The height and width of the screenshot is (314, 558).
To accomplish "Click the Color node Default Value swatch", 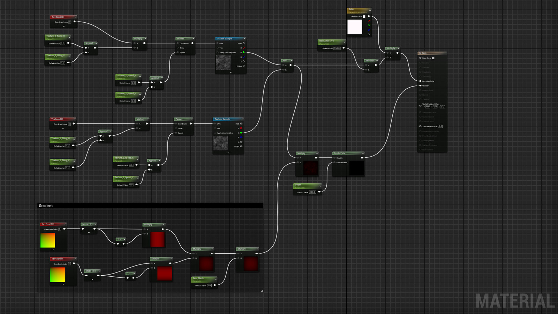I will [364, 16].
